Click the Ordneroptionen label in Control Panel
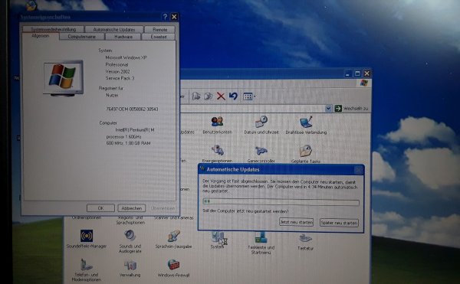The height and width of the screenshot is (284, 460). [x=87, y=217]
